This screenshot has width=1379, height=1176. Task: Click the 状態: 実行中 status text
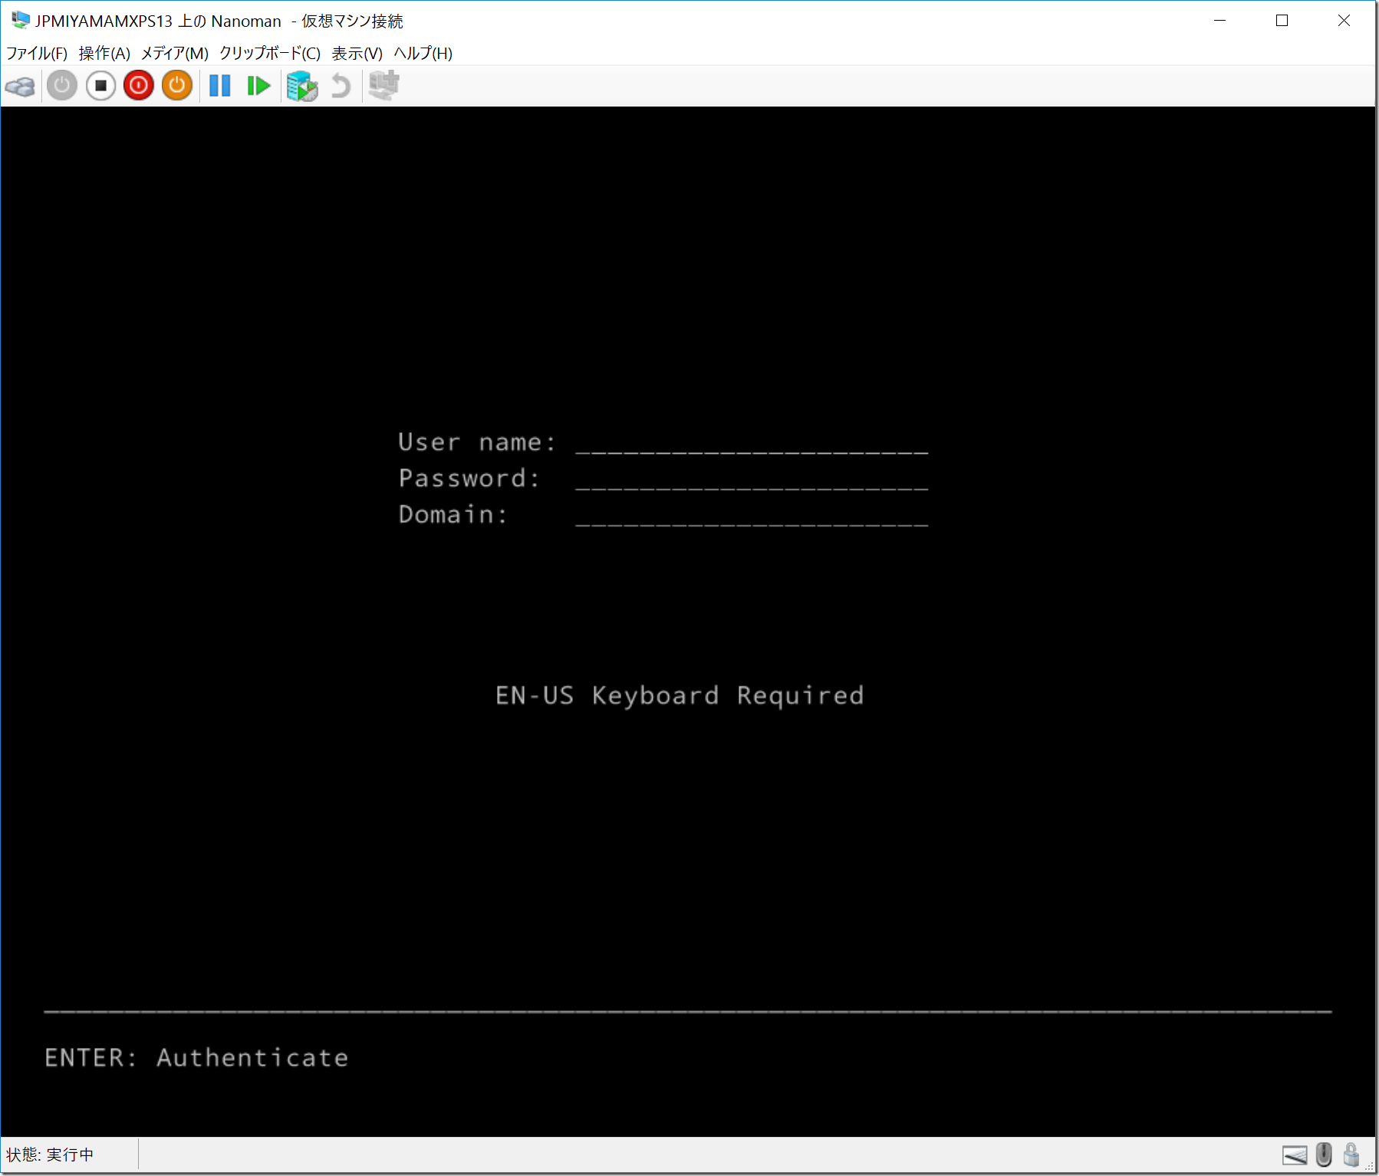coord(50,1155)
